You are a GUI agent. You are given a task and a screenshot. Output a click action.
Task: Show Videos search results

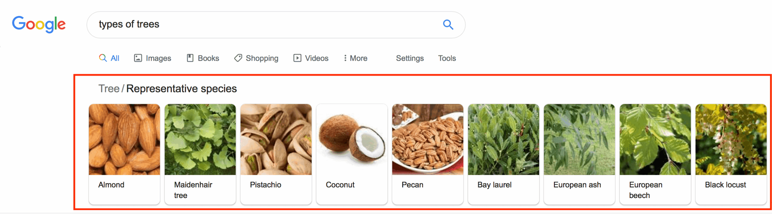pos(311,58)
